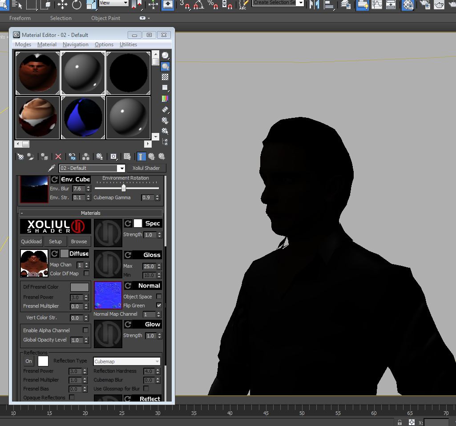This screenshot has width=456, height=426.
Task: Click the Make Unique icon
Action: coord(86,157)
